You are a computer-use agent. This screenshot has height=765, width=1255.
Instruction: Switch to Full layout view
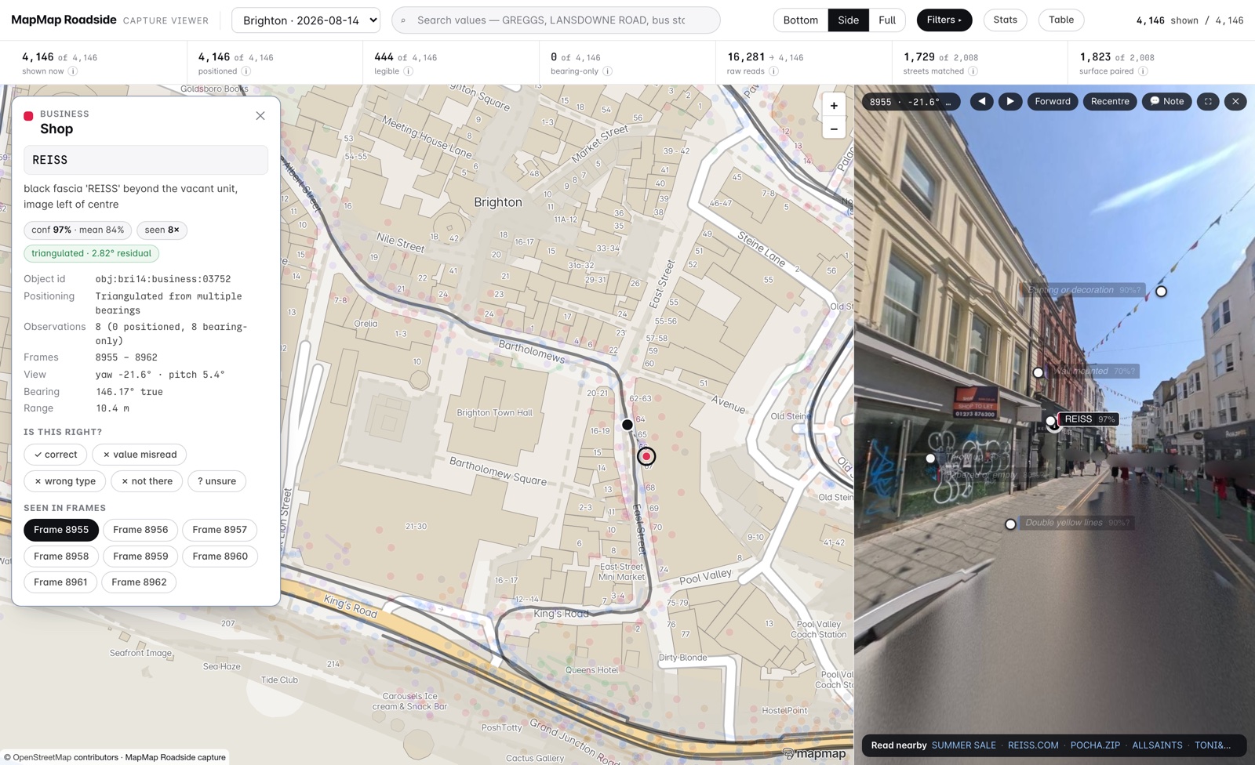[x=887, y=20]
